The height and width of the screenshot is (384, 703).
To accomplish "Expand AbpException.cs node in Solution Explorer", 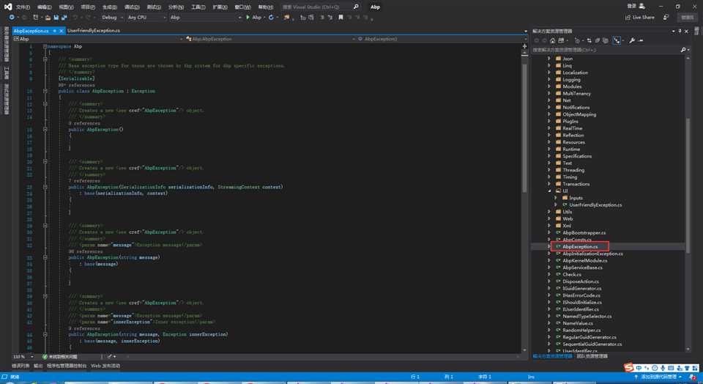I will point(548,246).
